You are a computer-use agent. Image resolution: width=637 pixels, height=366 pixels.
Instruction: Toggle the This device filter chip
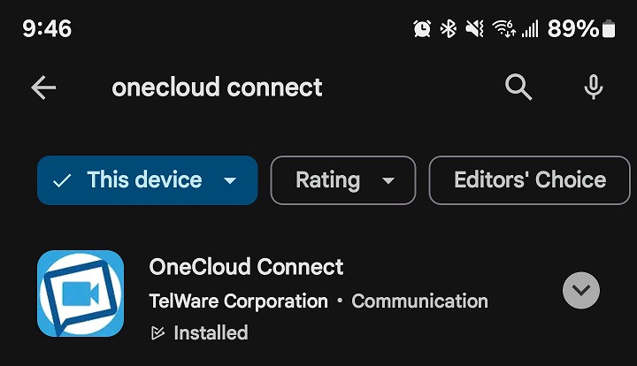coord(148,180)
